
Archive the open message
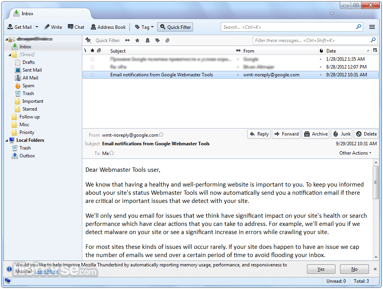point(316,134)
